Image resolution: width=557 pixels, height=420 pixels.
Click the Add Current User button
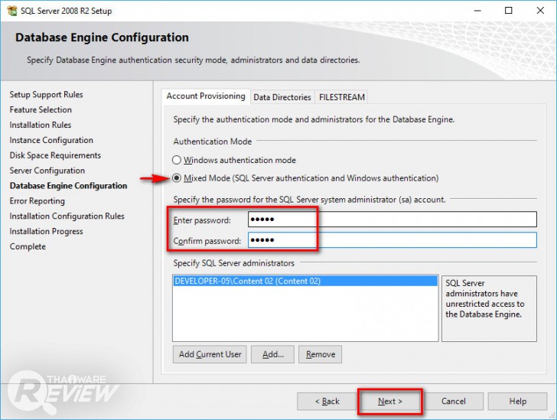[x=210, y=354]
